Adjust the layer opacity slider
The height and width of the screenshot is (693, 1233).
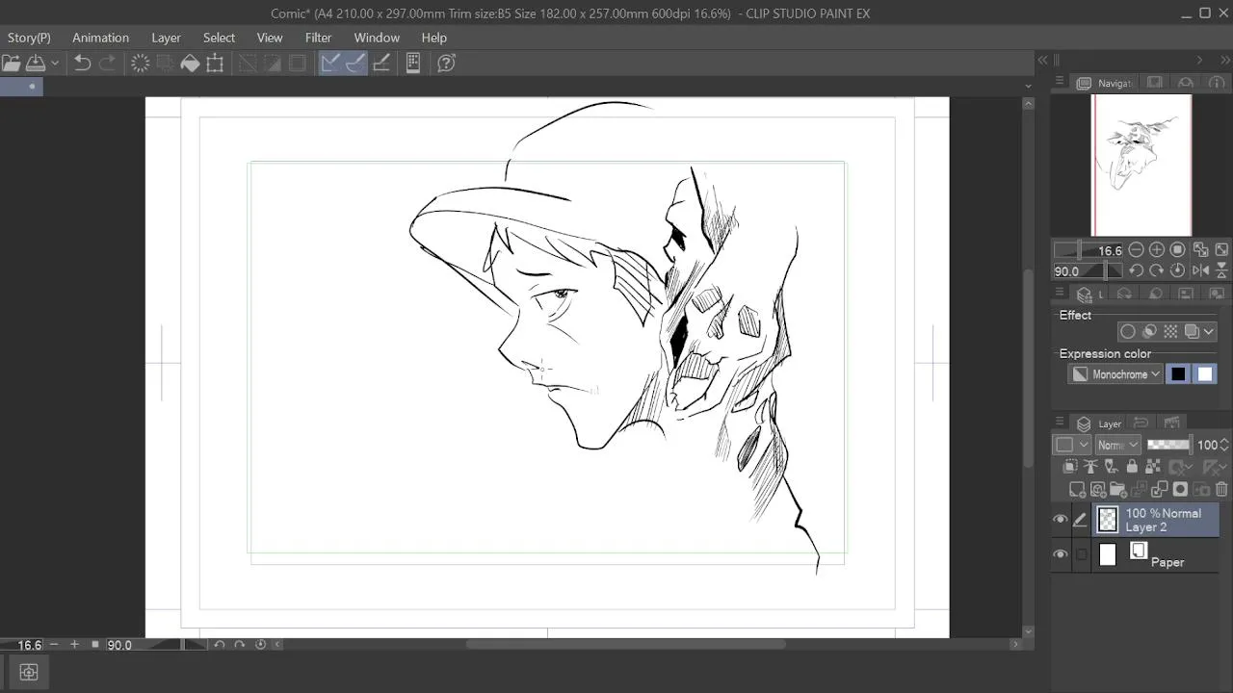1168,445
